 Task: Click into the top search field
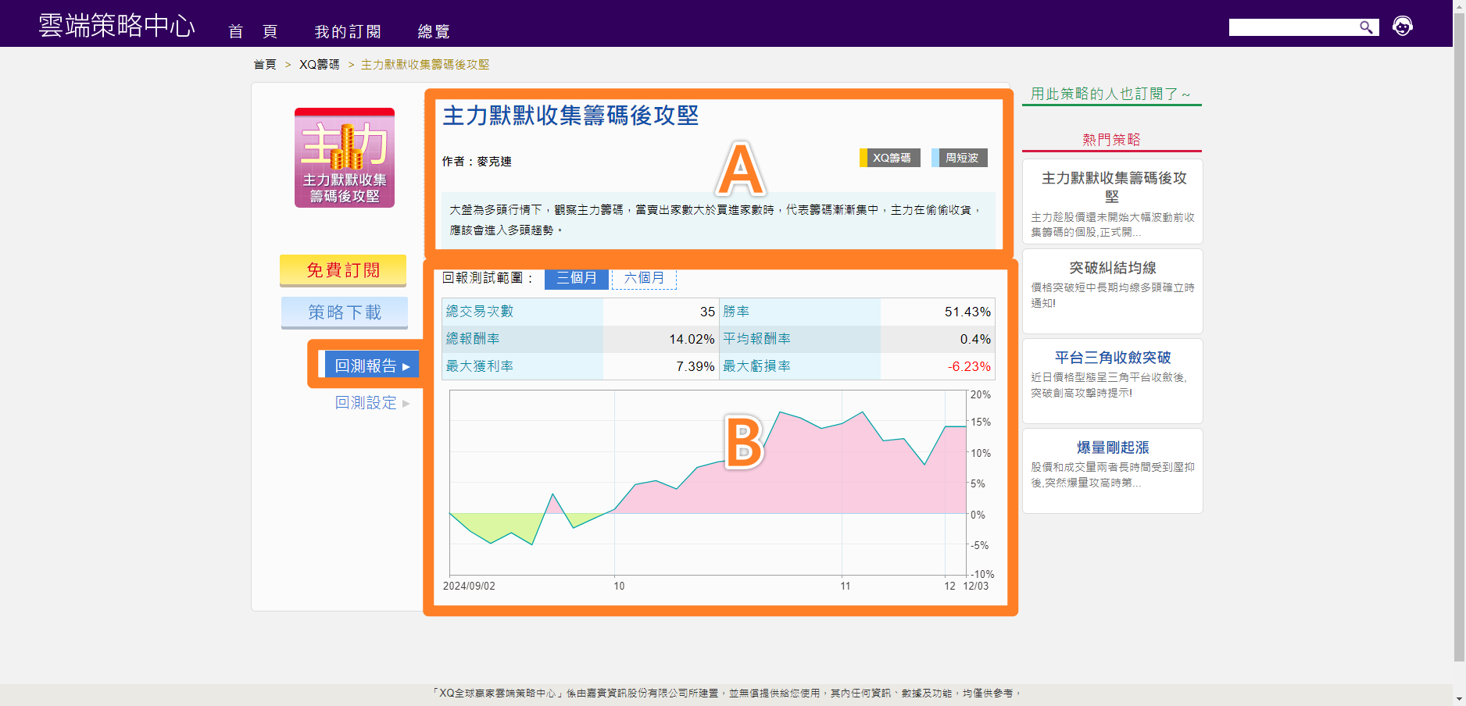pos(1293,27)
